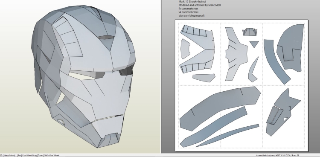Click the V-shaped faceplate unfolded part
This screenshot has width=320, height=157.
pos(198,49)
